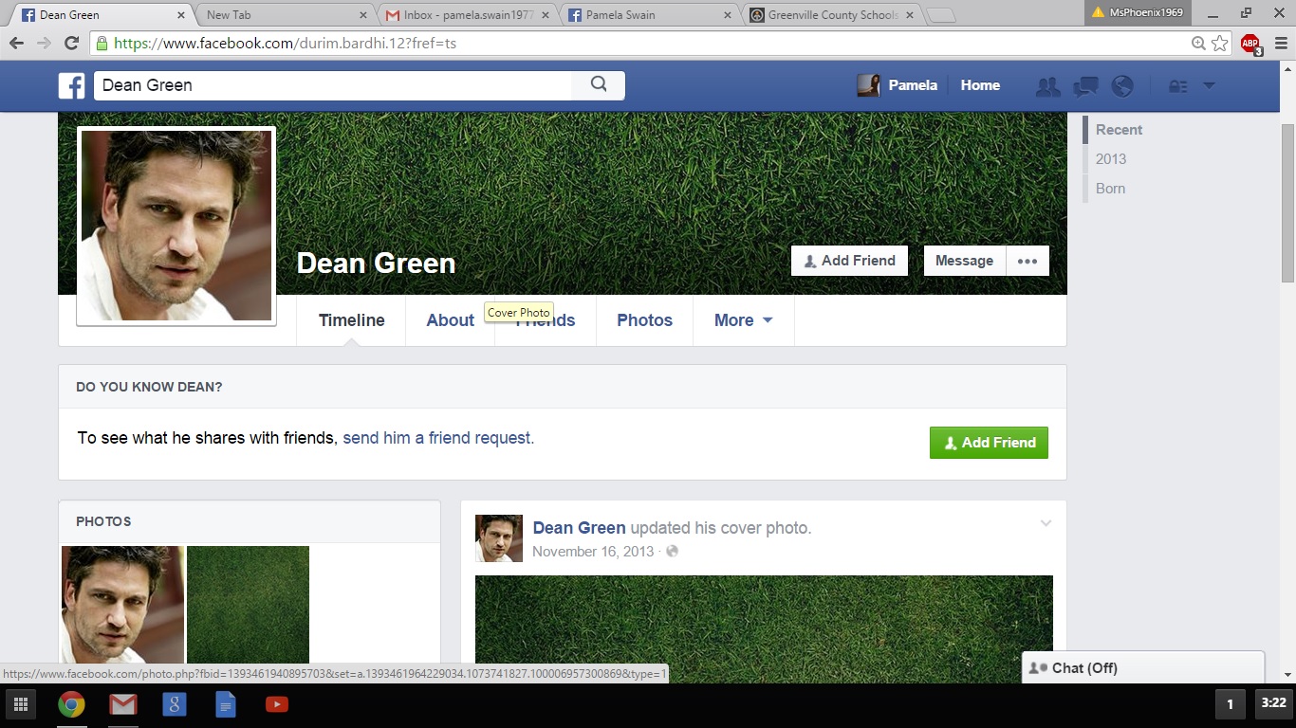
Task: Open the Photos tab
Action: click(x=644, y=320)
